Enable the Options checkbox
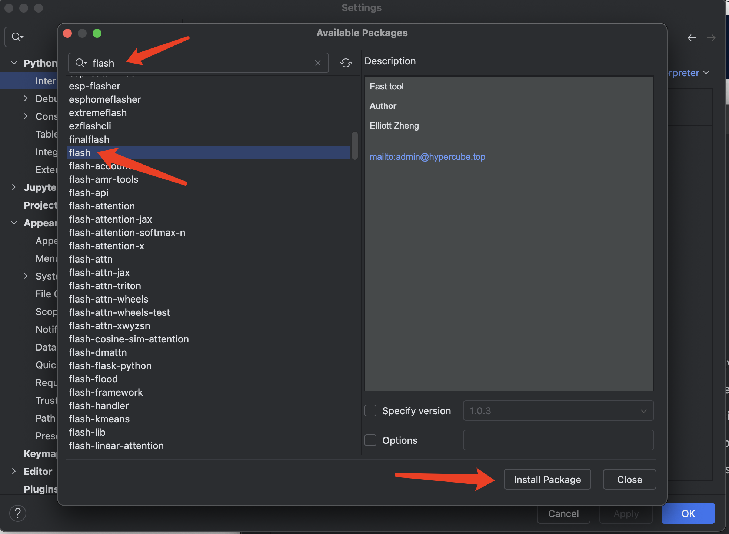This screenshot has height=534, width=729. [x=370, y=440]
